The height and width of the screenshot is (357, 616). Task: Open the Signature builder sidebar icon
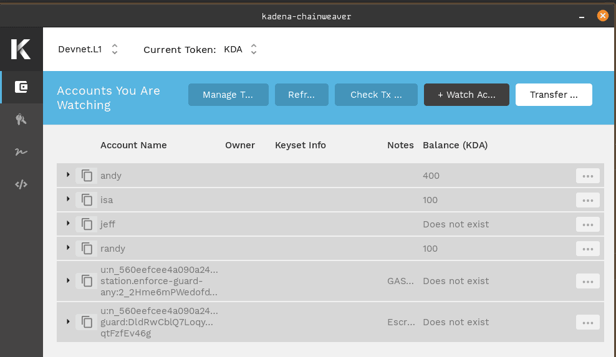[x=21, y=151]
